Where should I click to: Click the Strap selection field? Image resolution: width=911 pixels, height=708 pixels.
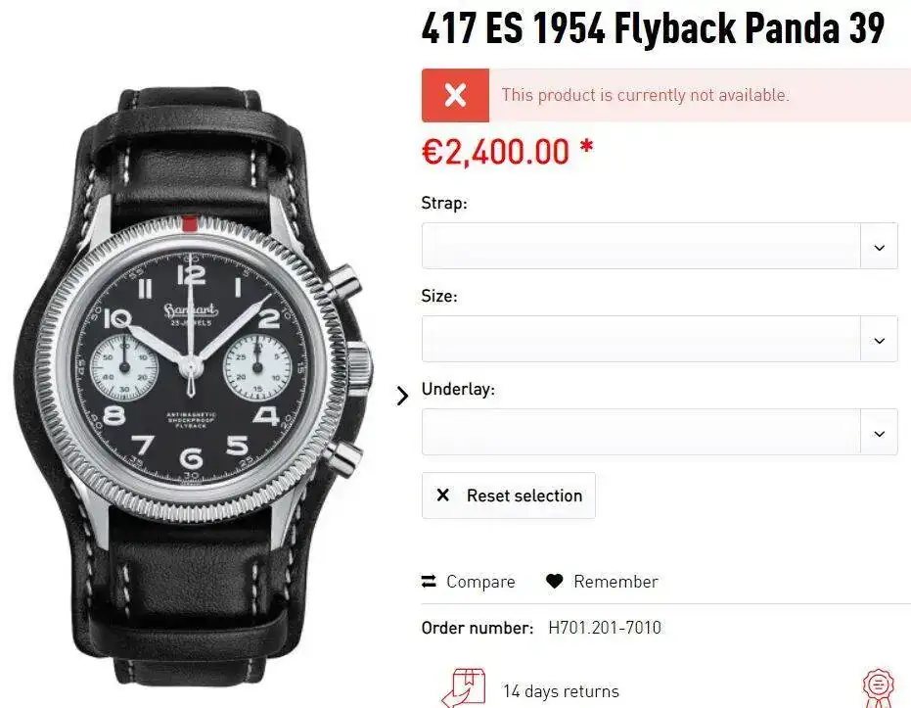click(660, 246)
